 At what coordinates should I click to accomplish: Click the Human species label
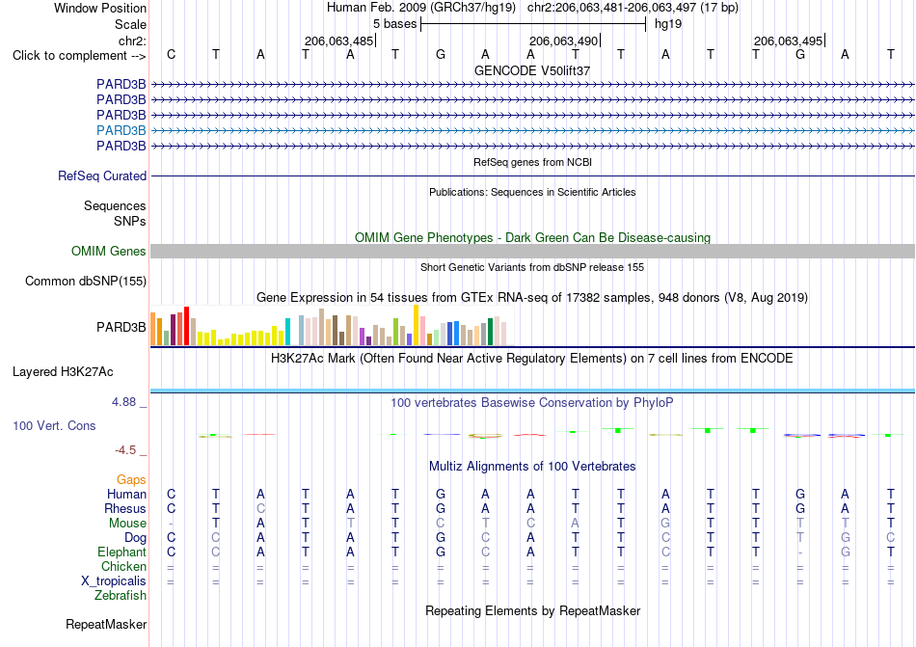click(126, 494)
